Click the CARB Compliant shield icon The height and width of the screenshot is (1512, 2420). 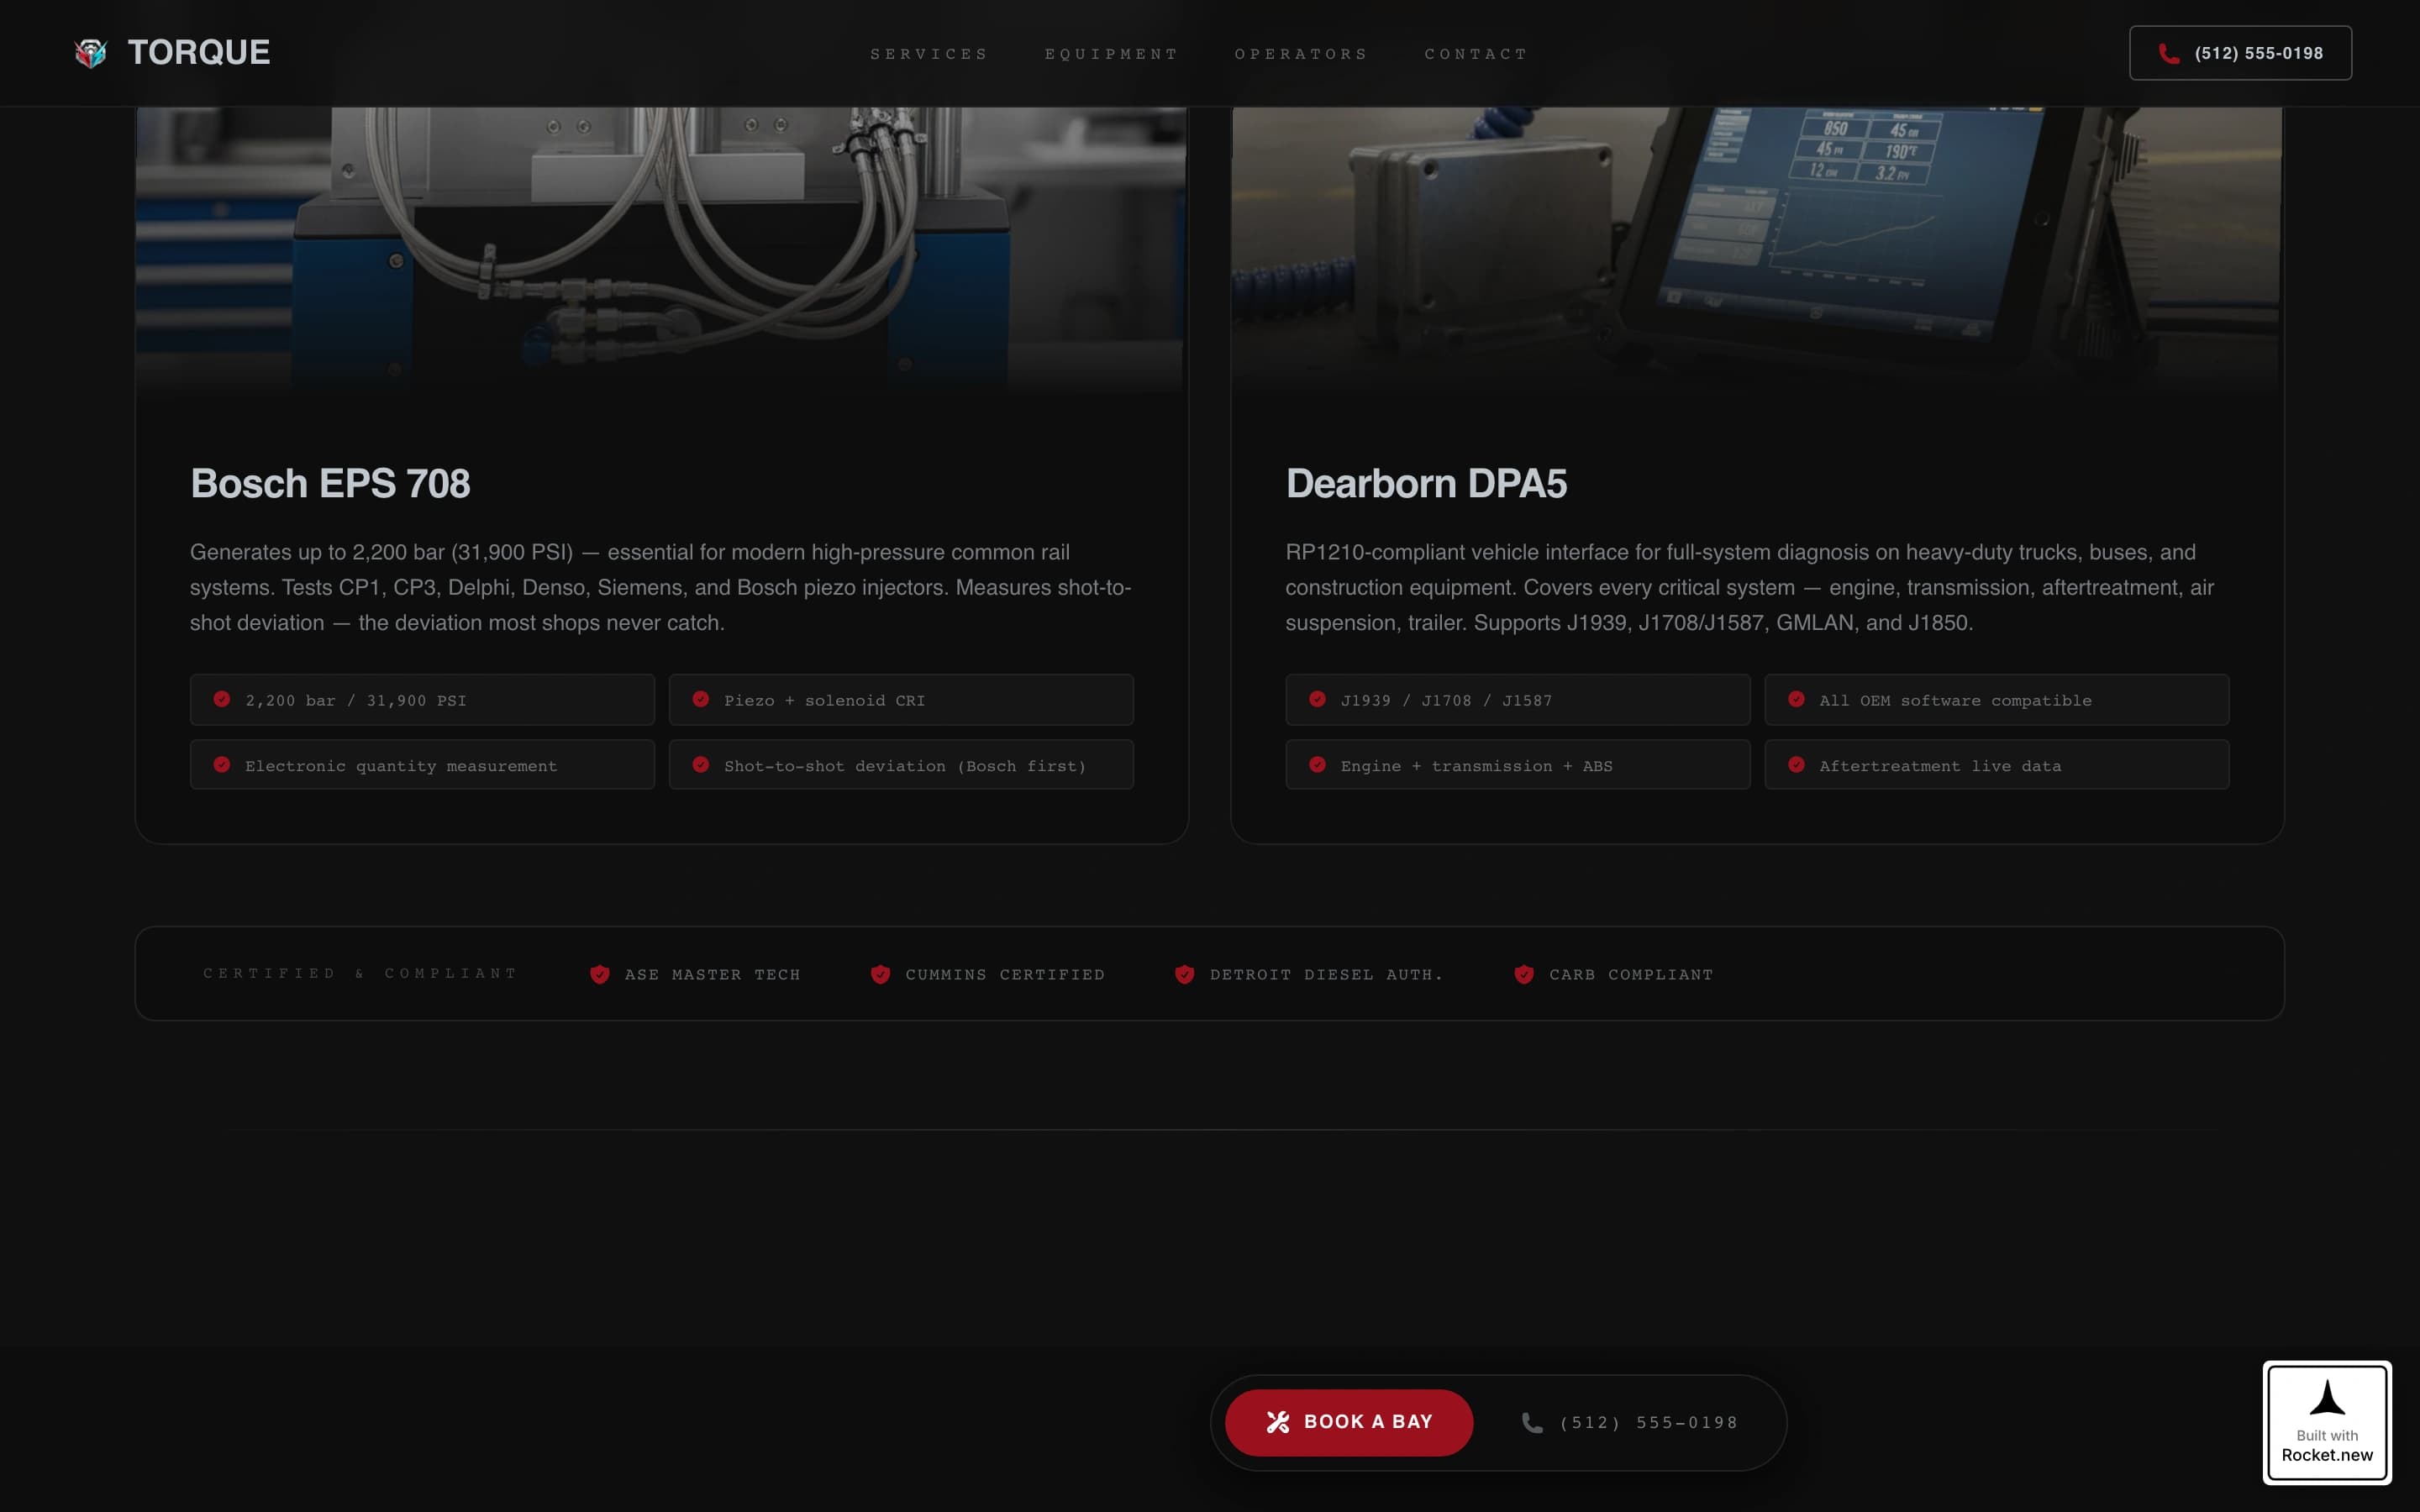click(1524, 974)
